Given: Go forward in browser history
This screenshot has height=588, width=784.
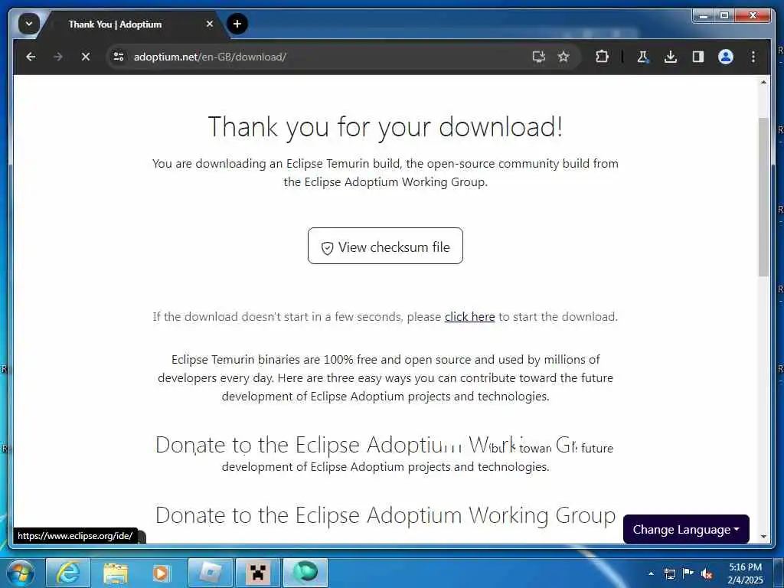Looking at the screenshot, I should [x=58, y=57].
